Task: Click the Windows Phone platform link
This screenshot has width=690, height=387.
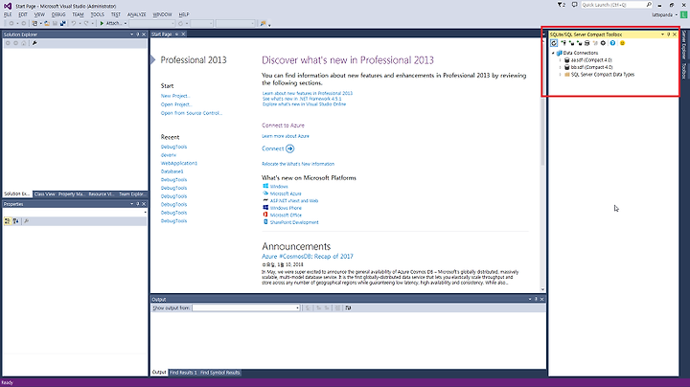Action: [286, 208]
